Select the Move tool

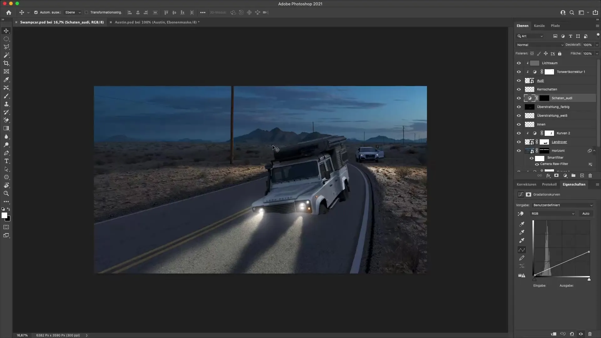(x=6, y=31)
